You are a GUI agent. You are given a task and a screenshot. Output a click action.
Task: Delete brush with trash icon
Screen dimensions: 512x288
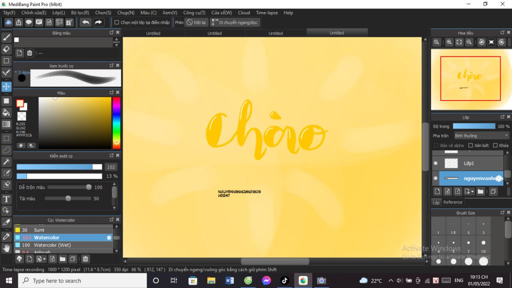click(85, 259)
